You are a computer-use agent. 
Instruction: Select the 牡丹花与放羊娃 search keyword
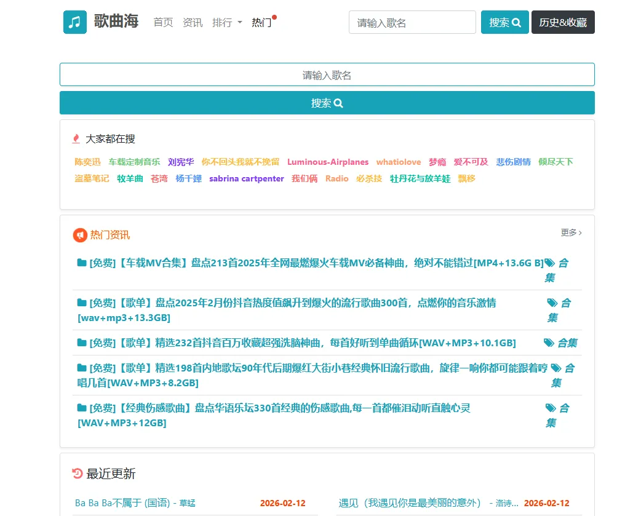click(420, 178)
